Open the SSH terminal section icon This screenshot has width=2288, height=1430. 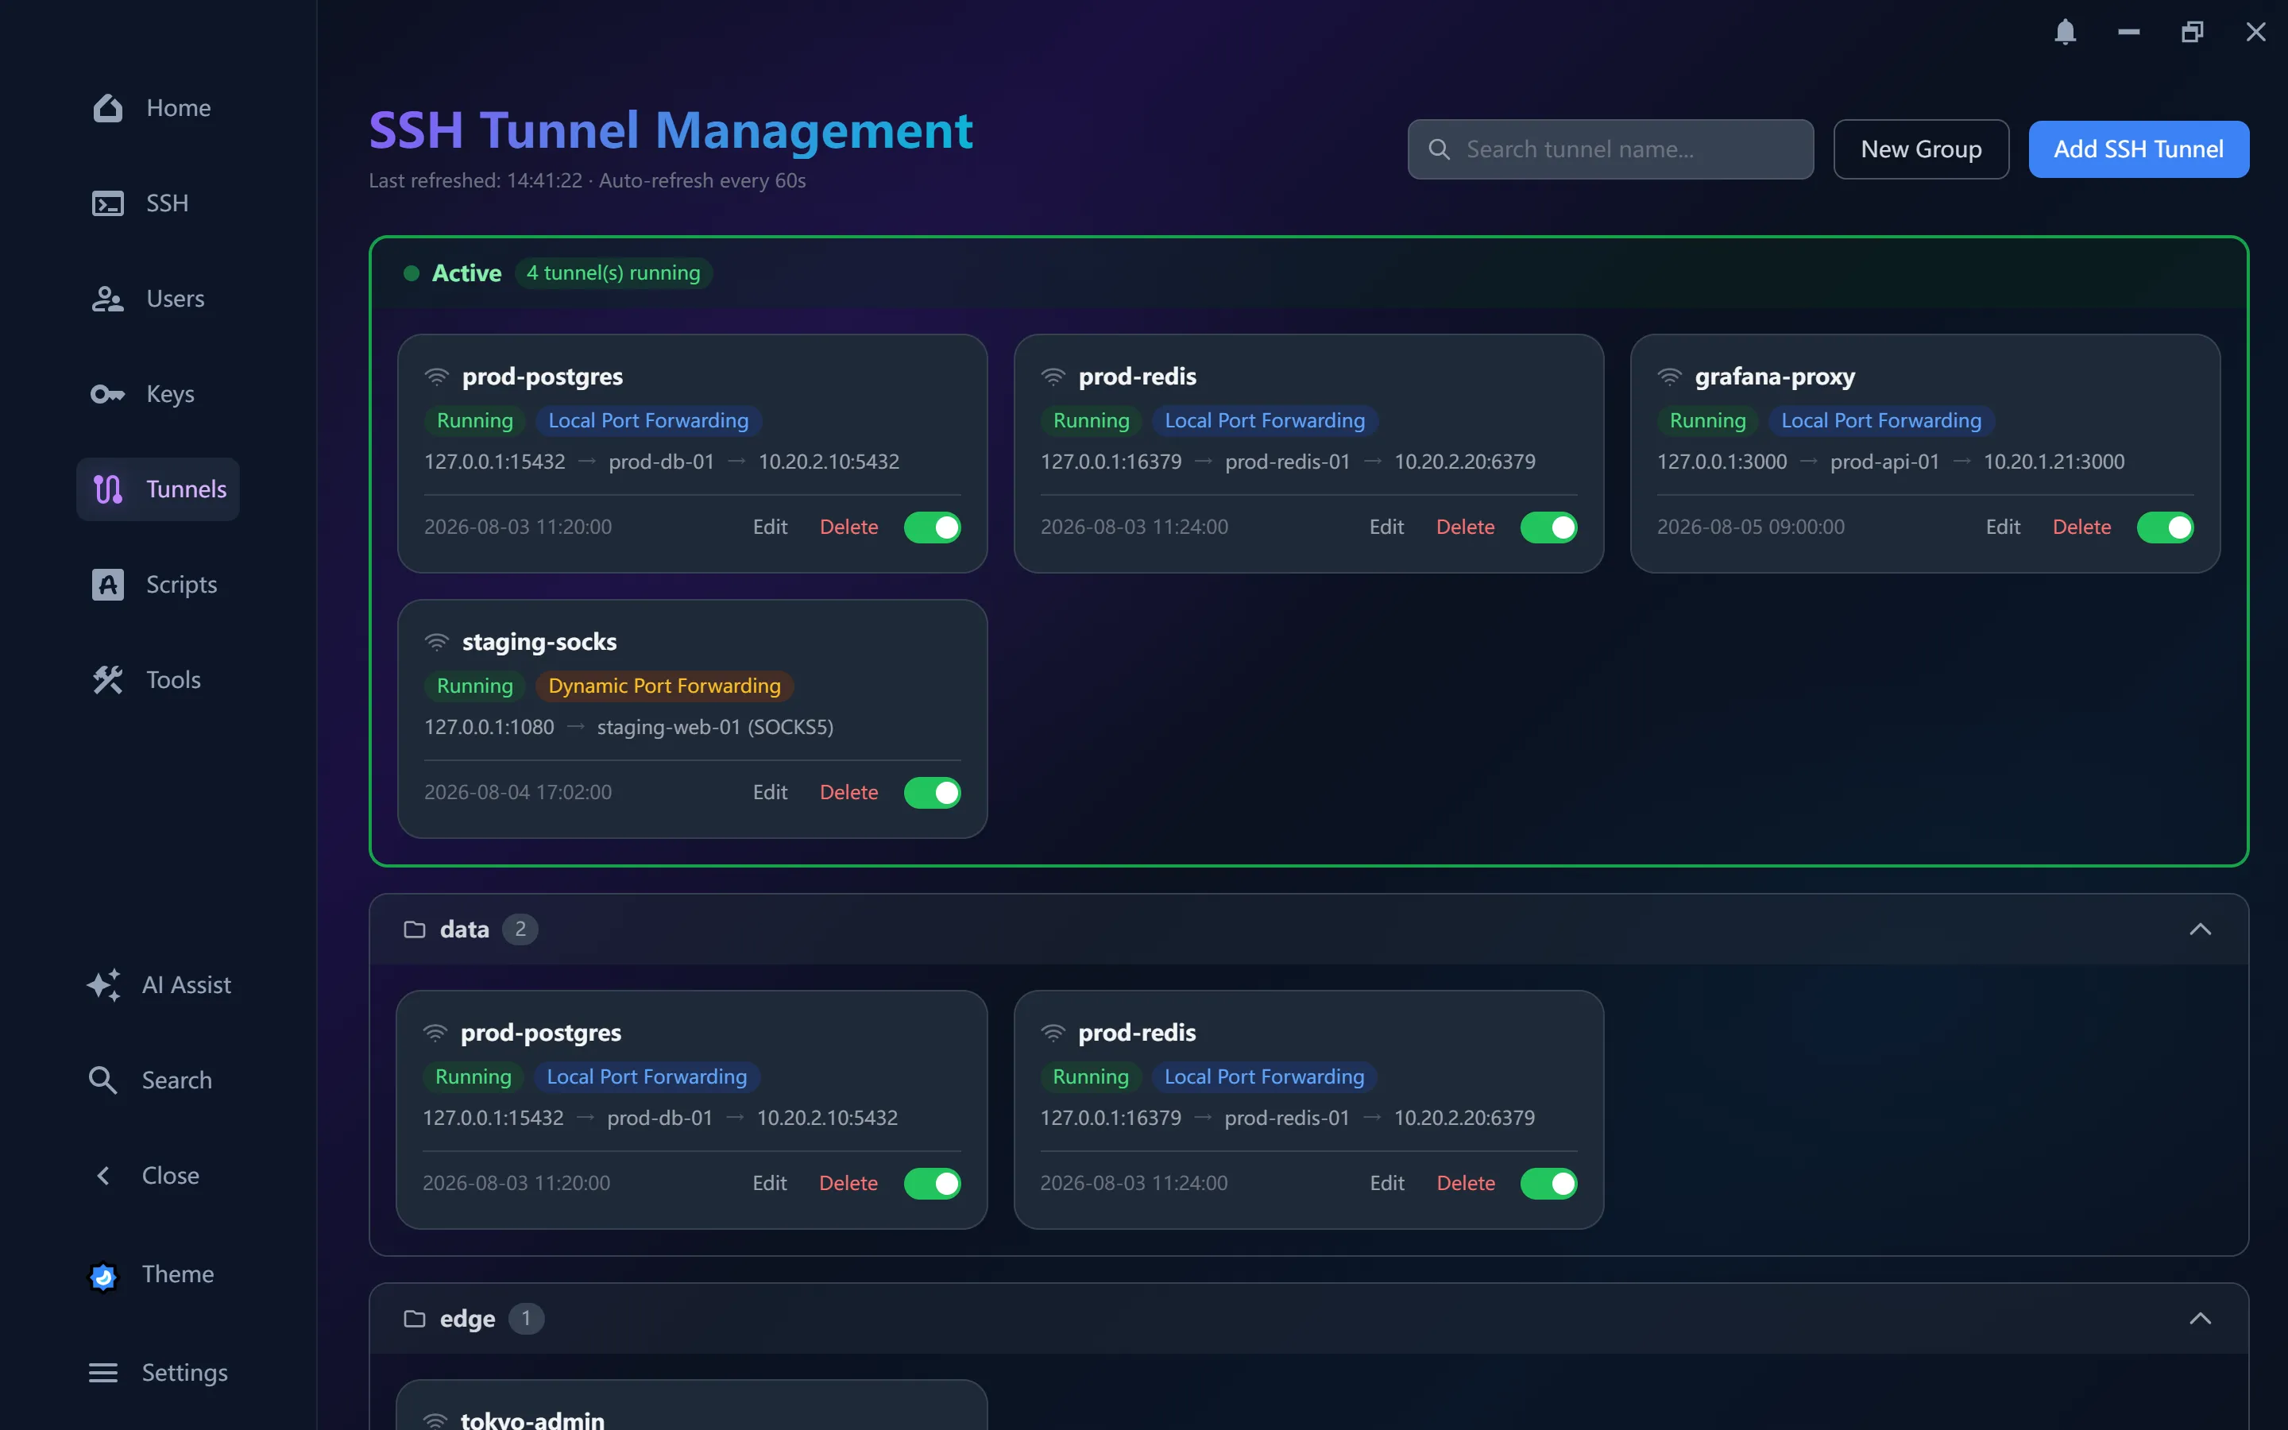108,203
